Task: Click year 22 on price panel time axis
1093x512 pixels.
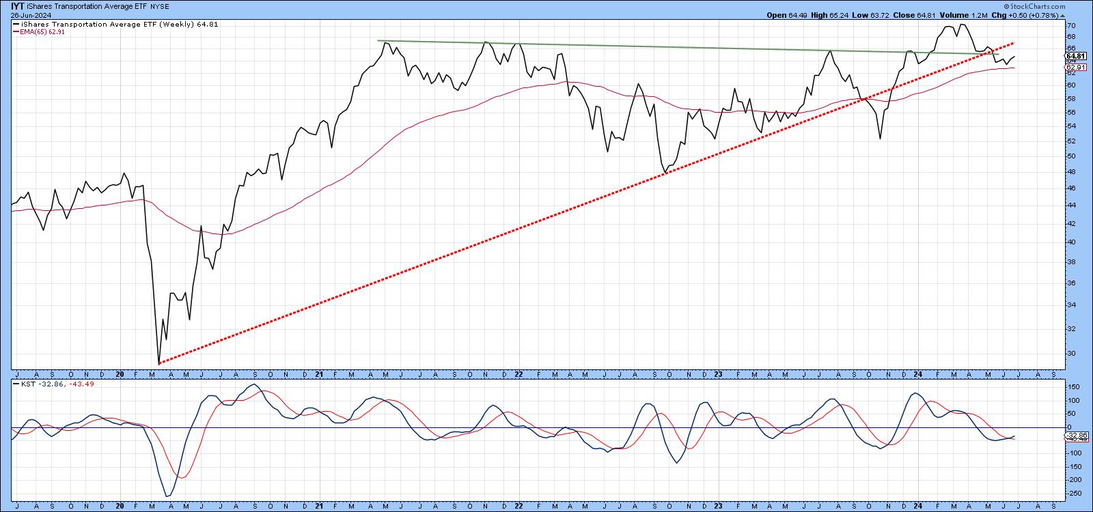Action: (518, 374)
